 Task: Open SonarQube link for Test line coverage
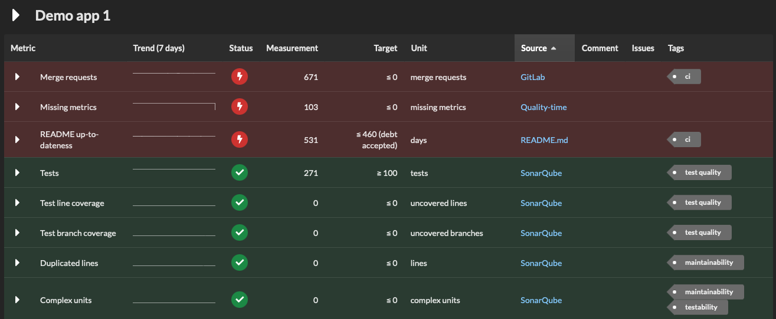click(x=541, y=203)
